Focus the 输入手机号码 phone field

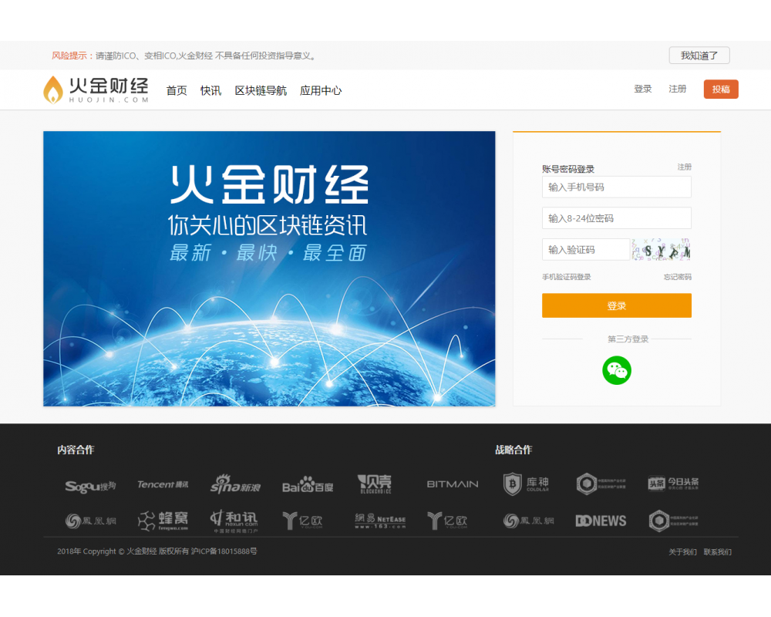click(x=617, y=187)
